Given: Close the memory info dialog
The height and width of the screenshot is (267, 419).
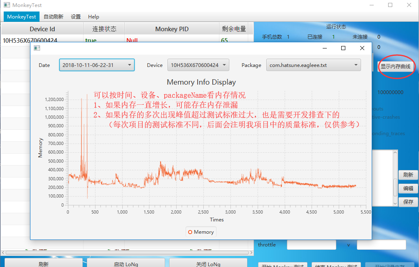Looking at the screenshot, I should pyautogui.click(x=362, y=48).
